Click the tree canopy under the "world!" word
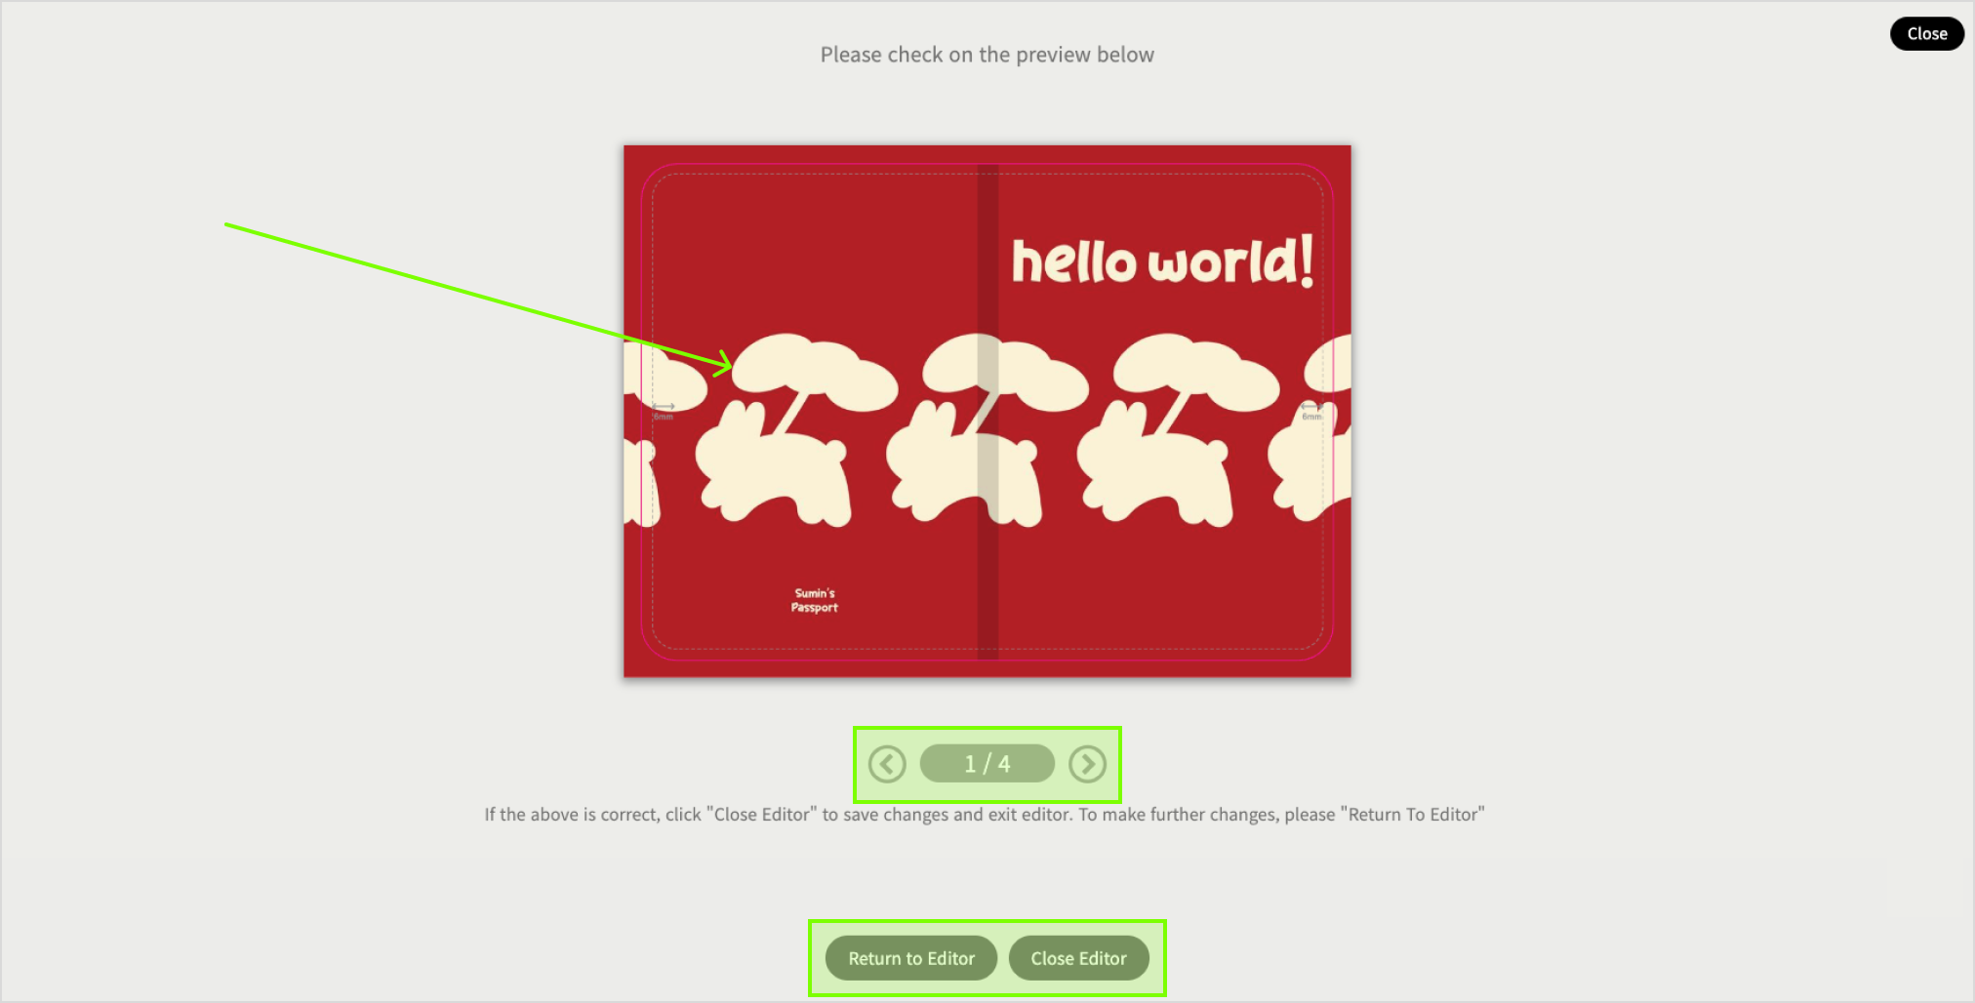The image size is (1975, 1003). [1195, 372]
